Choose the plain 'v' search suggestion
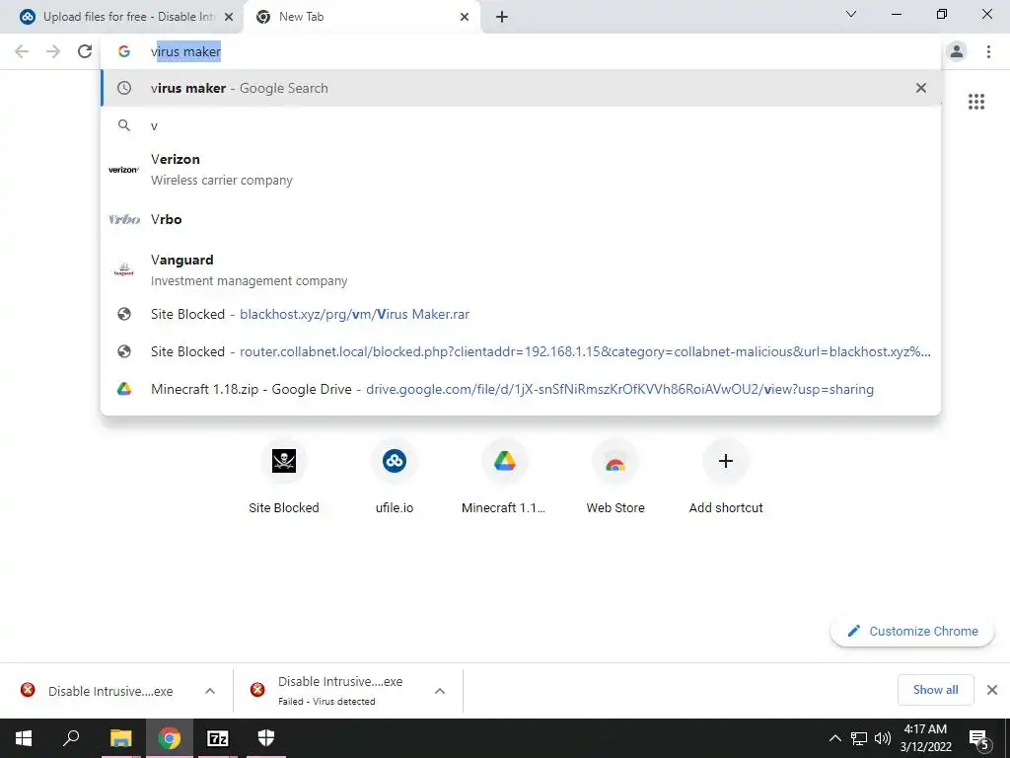The width and height of the screenshot is (1010, 758). point(521,125)
